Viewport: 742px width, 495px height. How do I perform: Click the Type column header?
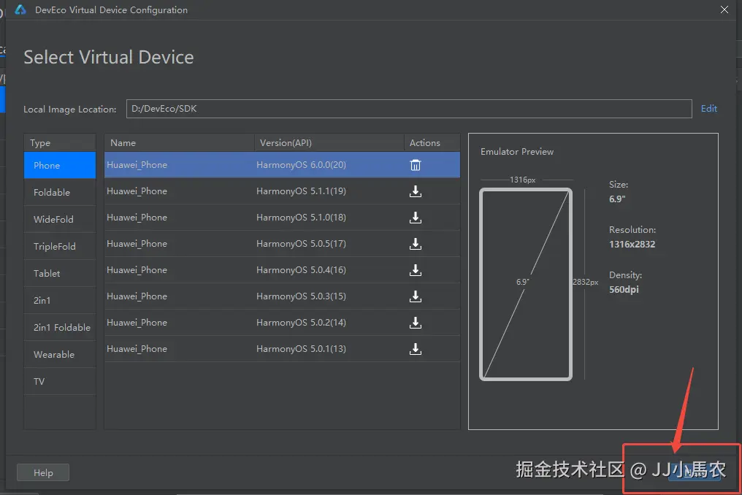(x=60, y=142)
